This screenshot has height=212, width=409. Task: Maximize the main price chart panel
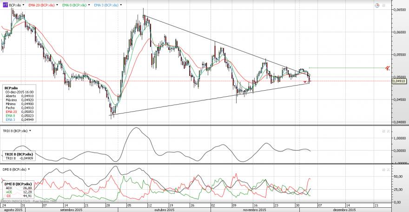point(384,5)
